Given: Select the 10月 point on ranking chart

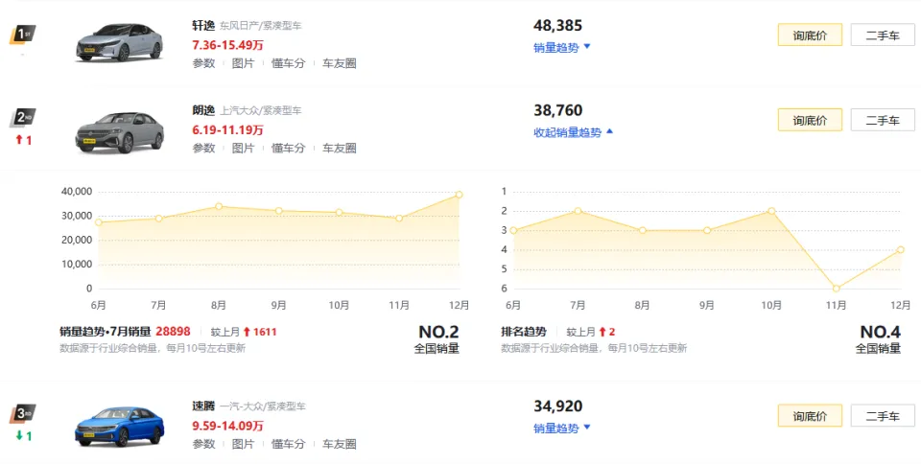Looking at the screenshot, I should click(x=771, y=211).
